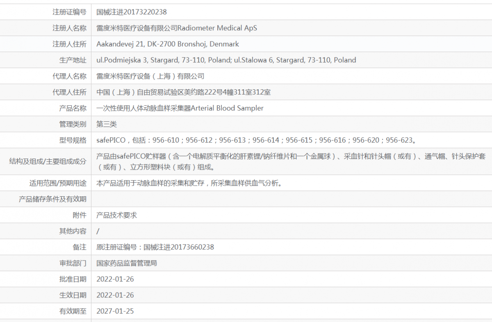Select original number 国械注进20173660238 remark
Viewport: 492px width, 322px height.
[155, 247]
